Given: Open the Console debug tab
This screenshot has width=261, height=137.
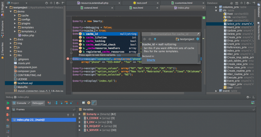Looking at the screenshot, I should pos(21,103).
